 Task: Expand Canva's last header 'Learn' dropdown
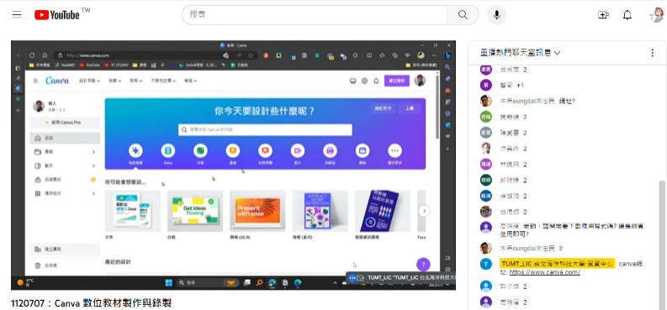191,81
